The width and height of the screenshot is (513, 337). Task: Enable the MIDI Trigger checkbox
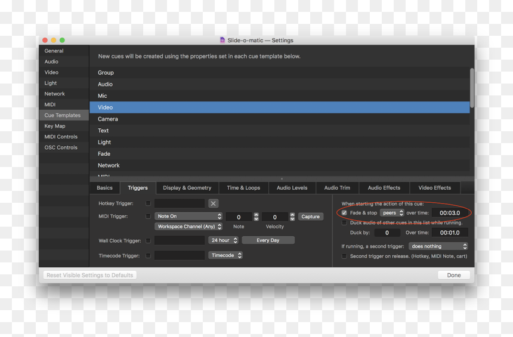(x=148, y=217)
